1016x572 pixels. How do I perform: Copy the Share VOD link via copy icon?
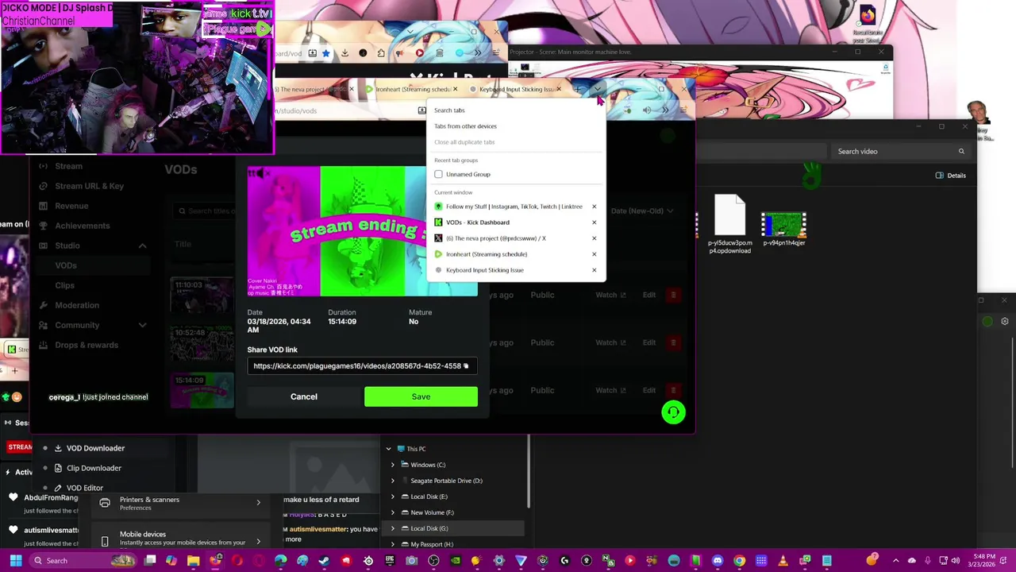click(466, 366)
